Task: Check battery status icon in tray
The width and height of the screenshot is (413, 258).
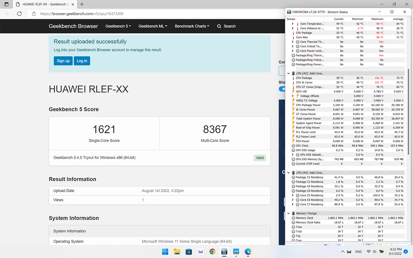Action: click(x=382, y=252)
